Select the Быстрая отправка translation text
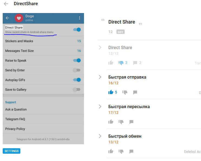 point(127,77)
